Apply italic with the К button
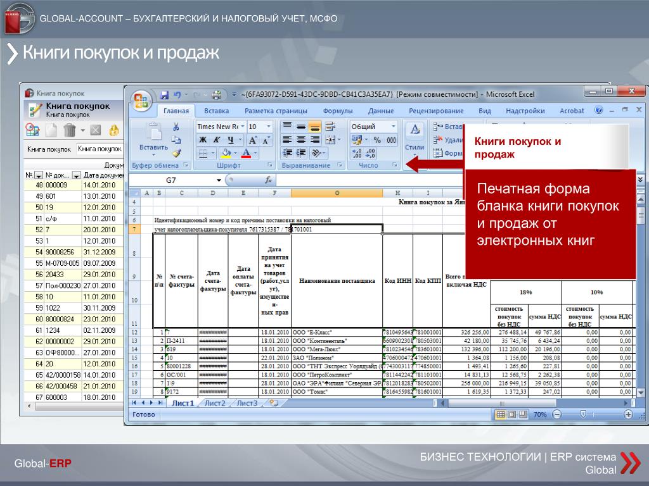649x486 pixels. pyautogui.click(x=217, y=140)
